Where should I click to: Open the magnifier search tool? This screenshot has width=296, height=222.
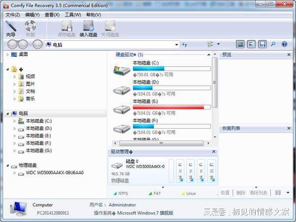click(x=273, y=44)
